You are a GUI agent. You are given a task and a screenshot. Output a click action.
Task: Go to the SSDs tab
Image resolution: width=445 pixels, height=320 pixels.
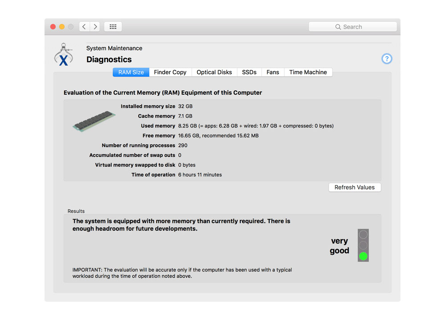click(249, 72)
